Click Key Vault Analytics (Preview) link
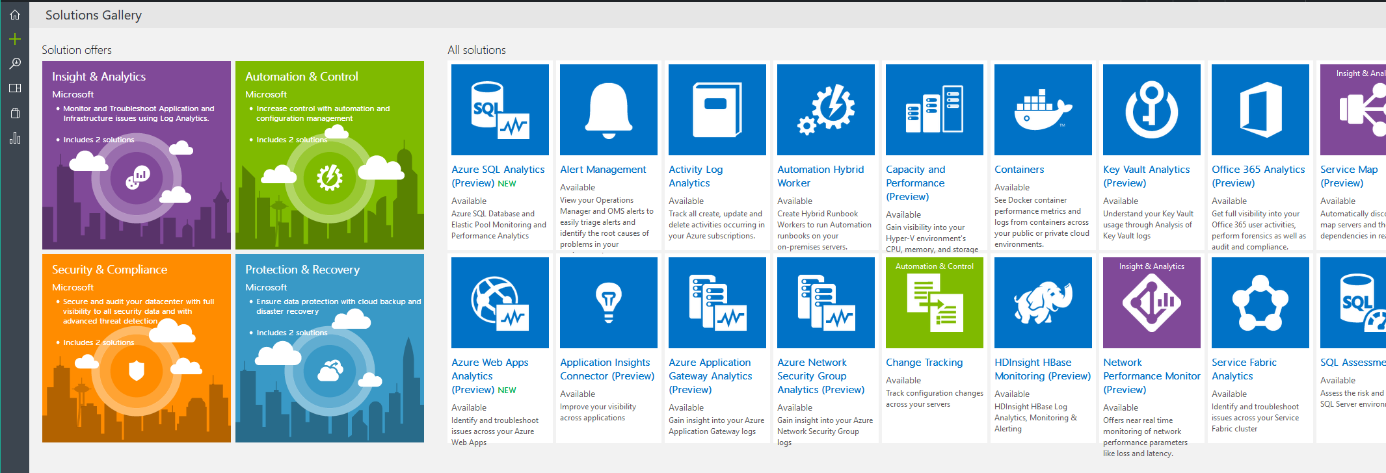This screenshot has height=473, width=1386. [1147, 176]
